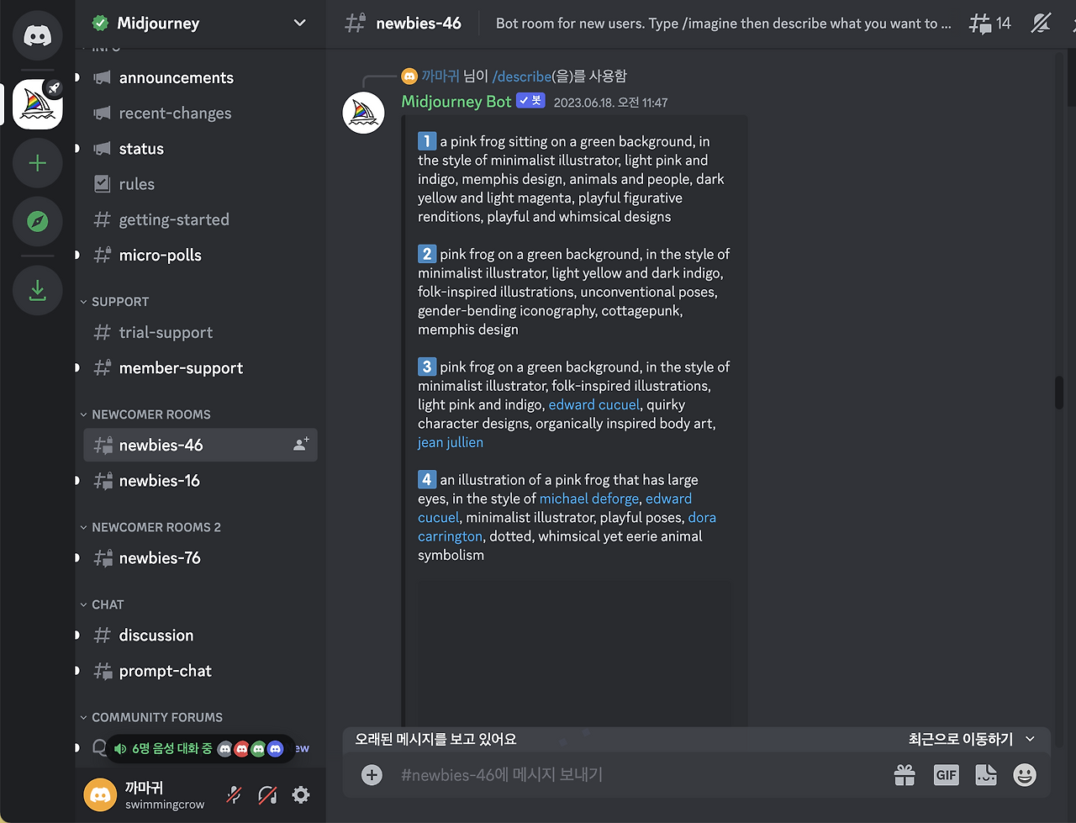Explore discoverable servers compass icon
This screenshot has height=823, width=1076.
tap(37, 221)
